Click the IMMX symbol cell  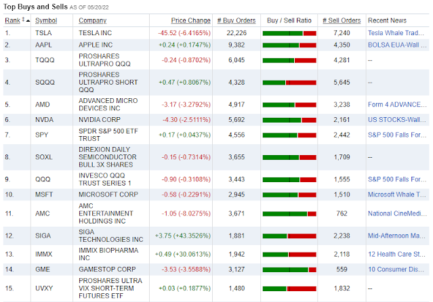click(x=43, y=254)
